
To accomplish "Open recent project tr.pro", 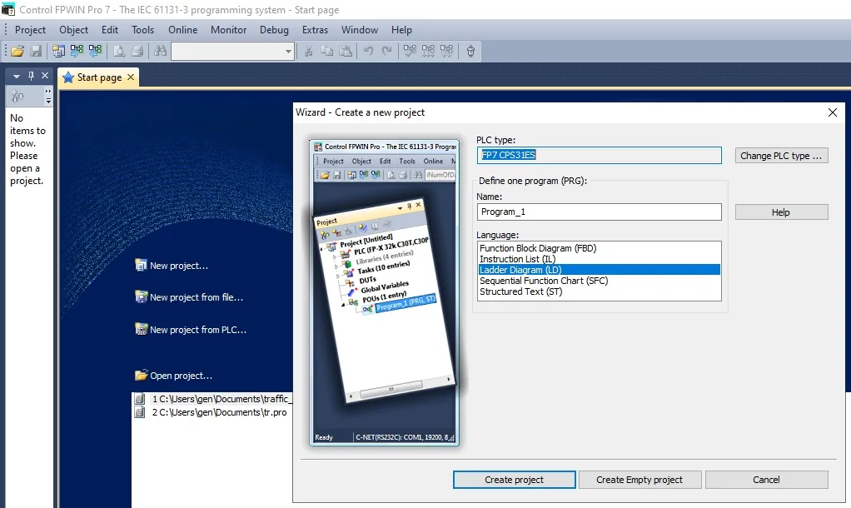I will pyautogui.click(x=211, y=412).
